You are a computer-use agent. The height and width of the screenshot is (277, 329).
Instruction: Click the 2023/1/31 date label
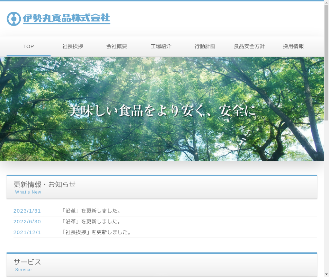pyautogui.click(x=27, y=211)
